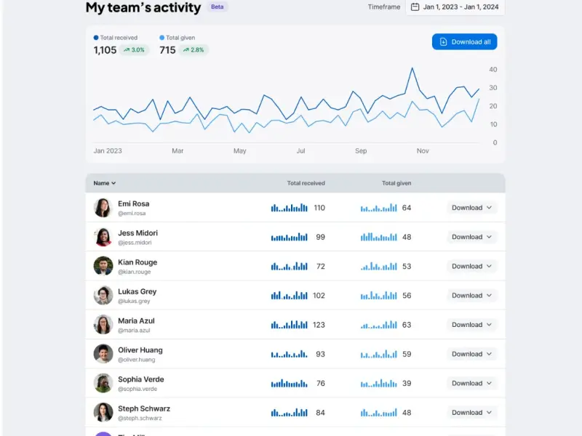
Task: Expand Download options for Steph Schwarz
Action: (x=471, y=413)
